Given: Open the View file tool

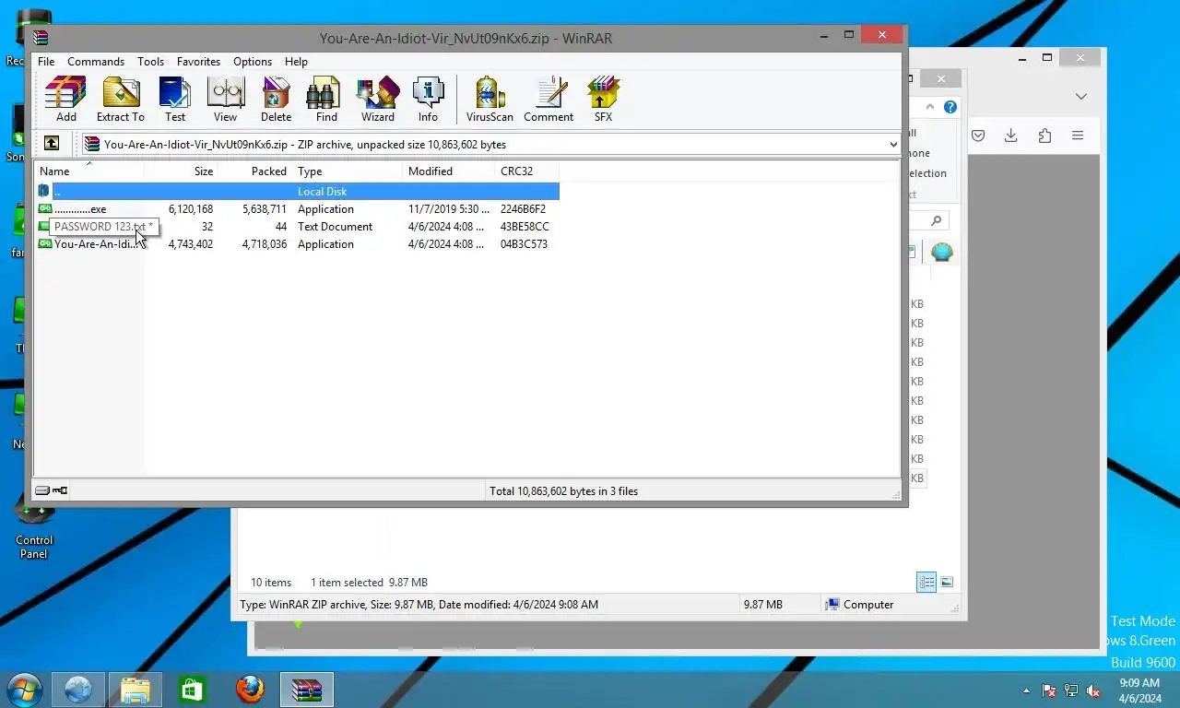Looking at the screenshot, I should pos(225,99).
